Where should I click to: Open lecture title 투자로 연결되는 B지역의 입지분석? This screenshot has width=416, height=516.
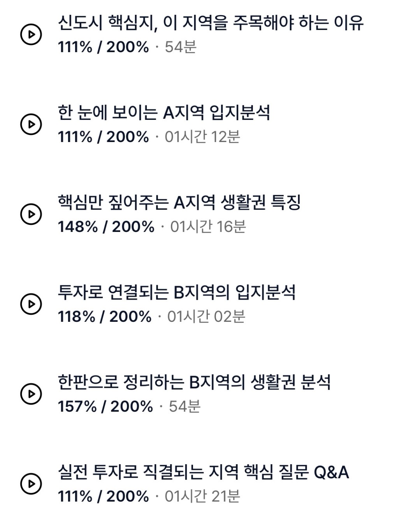[x=177, y=292]
